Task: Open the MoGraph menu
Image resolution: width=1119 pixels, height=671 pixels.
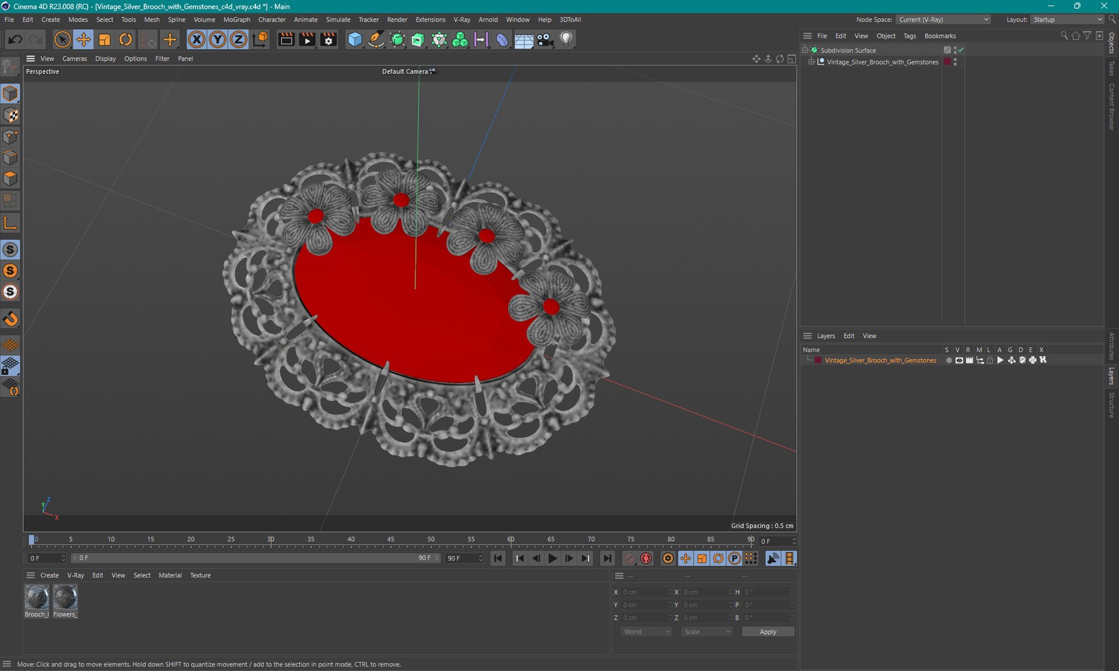Action: (x=237, y=20)
